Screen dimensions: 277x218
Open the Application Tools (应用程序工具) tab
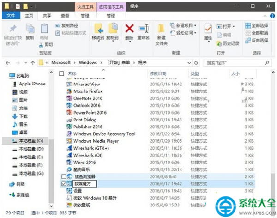(111, 7)
